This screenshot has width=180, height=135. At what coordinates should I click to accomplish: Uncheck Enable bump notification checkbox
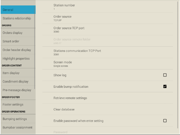[x=165, y=86]
